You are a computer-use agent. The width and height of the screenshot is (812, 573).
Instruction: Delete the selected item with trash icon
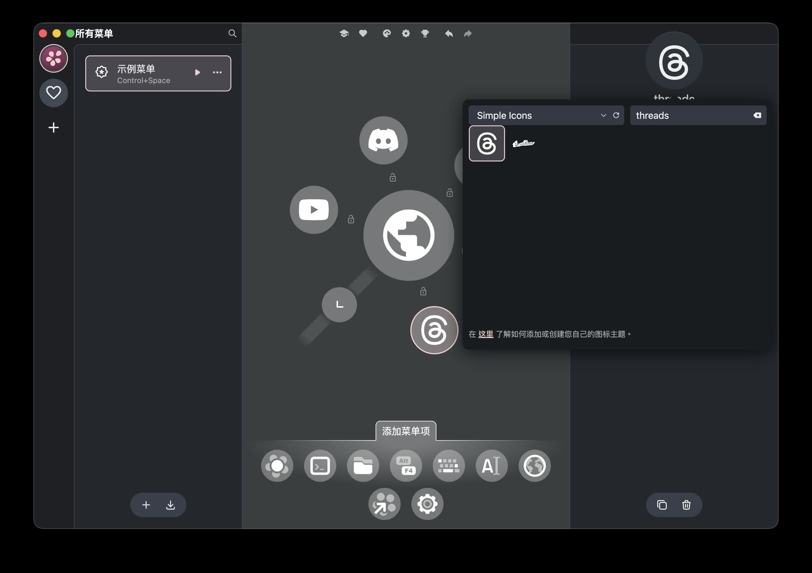click(686, 505)
